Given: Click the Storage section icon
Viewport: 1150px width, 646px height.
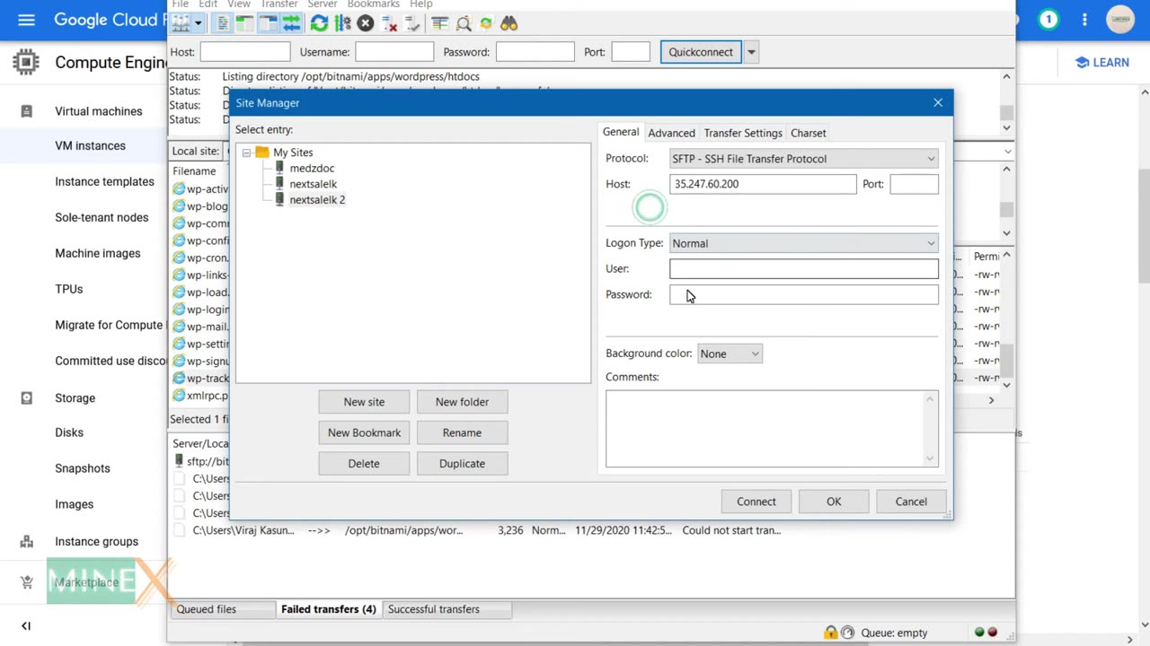Looking at the screenshot, I should click(x=26, y=397).
